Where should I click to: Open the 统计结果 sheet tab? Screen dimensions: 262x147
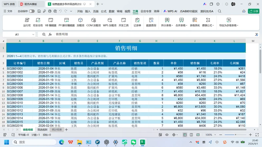click(57, 129)
